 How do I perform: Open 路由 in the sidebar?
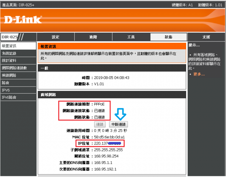pos(18,83)
